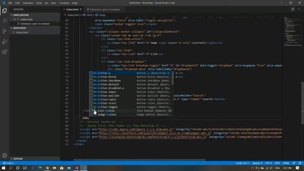Click the notifications bell in status bar
304x171 pixels.
300,163
